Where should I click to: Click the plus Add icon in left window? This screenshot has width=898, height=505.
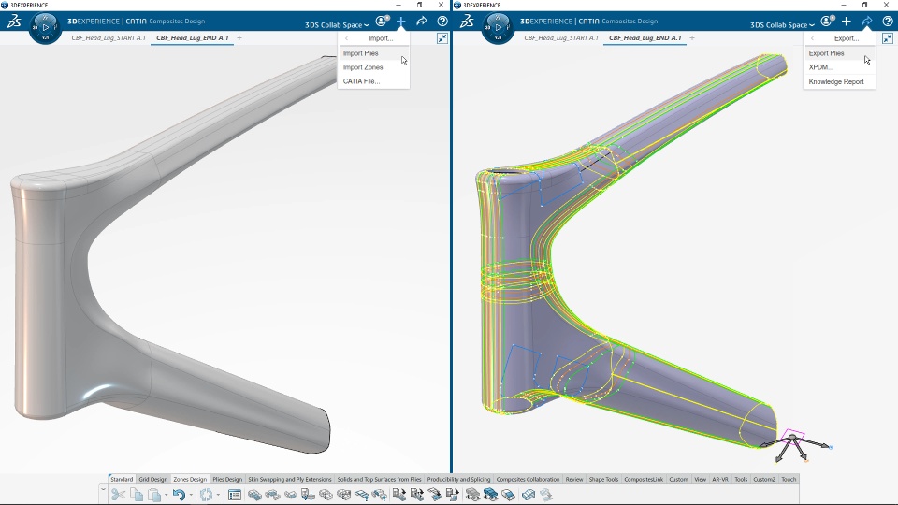coord(401,22)
